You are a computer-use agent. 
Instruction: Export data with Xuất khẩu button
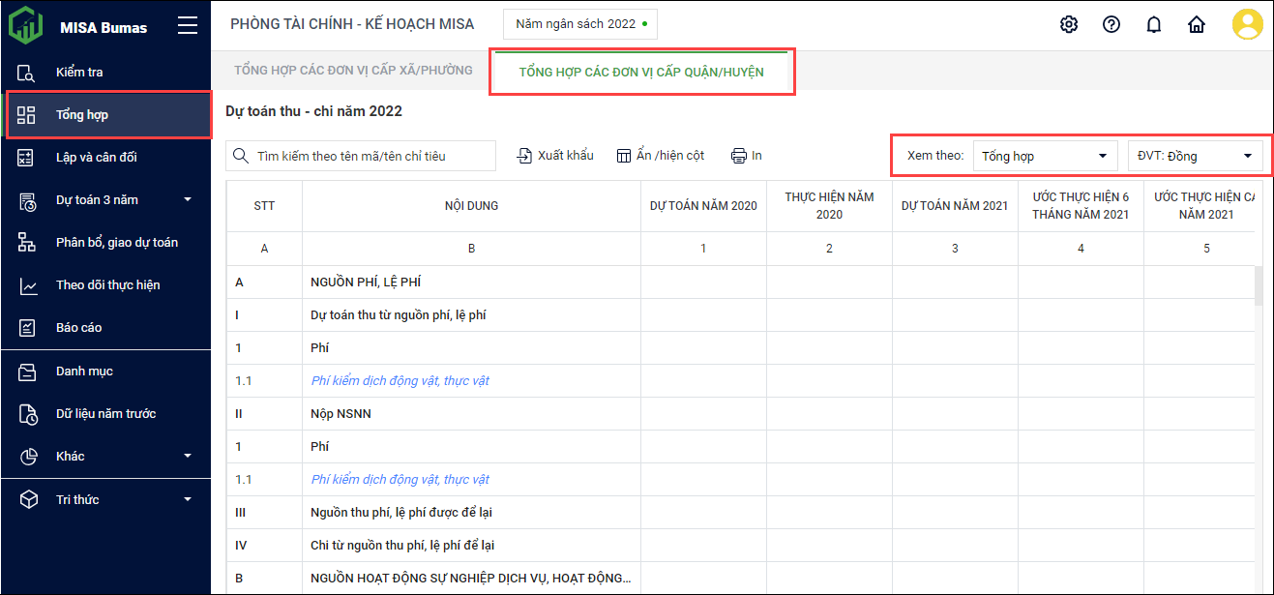click(555, 156)
